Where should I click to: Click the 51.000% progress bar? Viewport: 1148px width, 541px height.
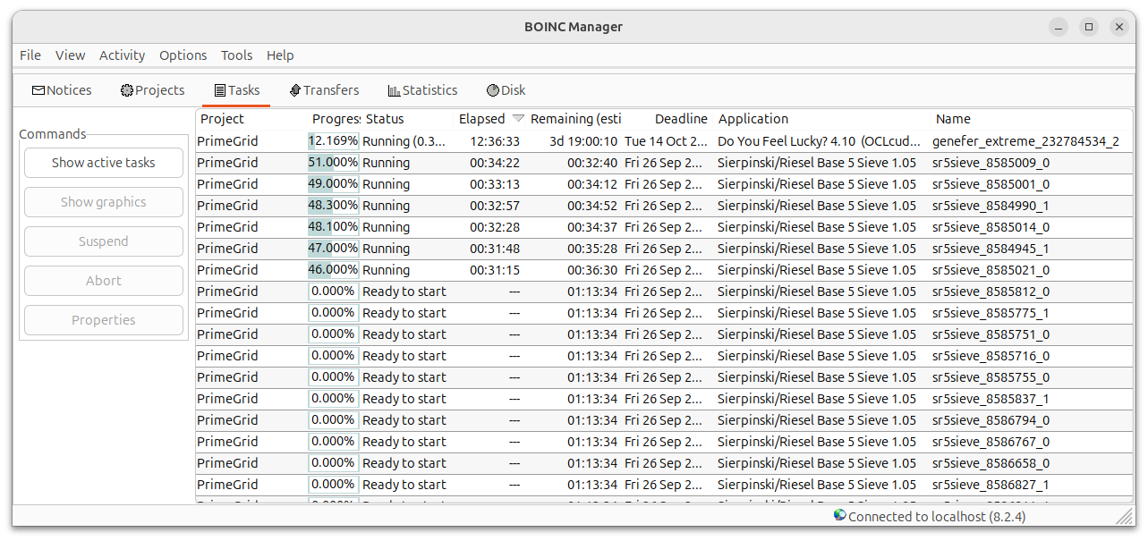332,163
